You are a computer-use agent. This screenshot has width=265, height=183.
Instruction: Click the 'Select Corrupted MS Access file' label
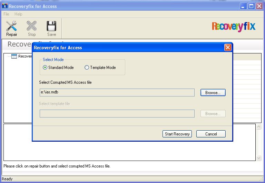click(x=65, y=82)
